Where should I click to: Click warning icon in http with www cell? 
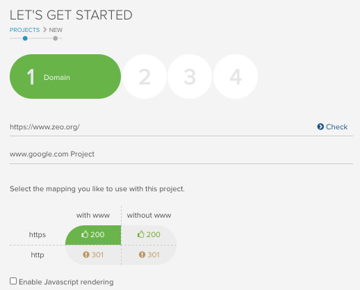pos(86,255)
